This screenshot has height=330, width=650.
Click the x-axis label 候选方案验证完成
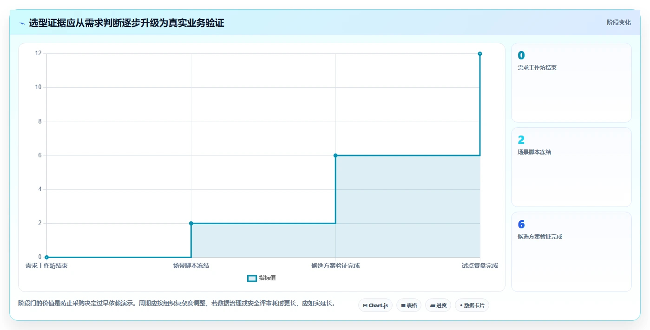(x=335, y=266)
